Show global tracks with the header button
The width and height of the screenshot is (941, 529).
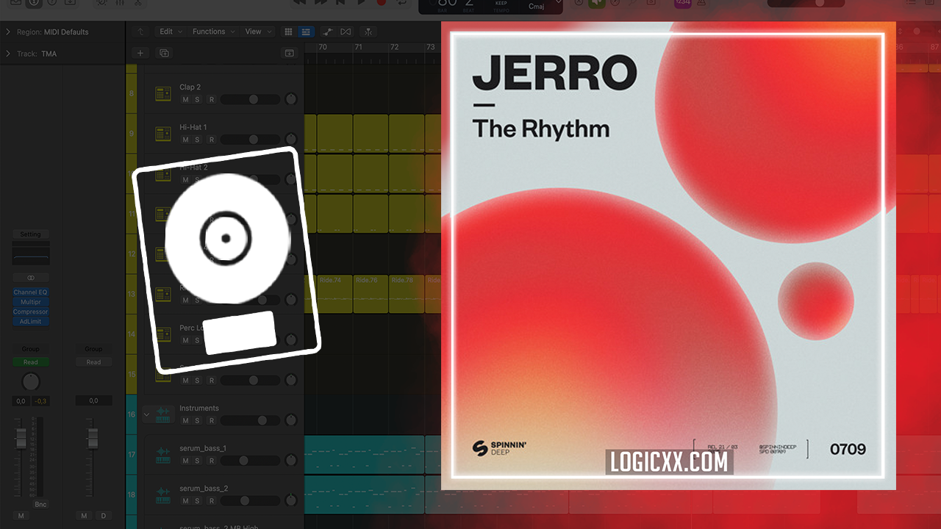289,53
